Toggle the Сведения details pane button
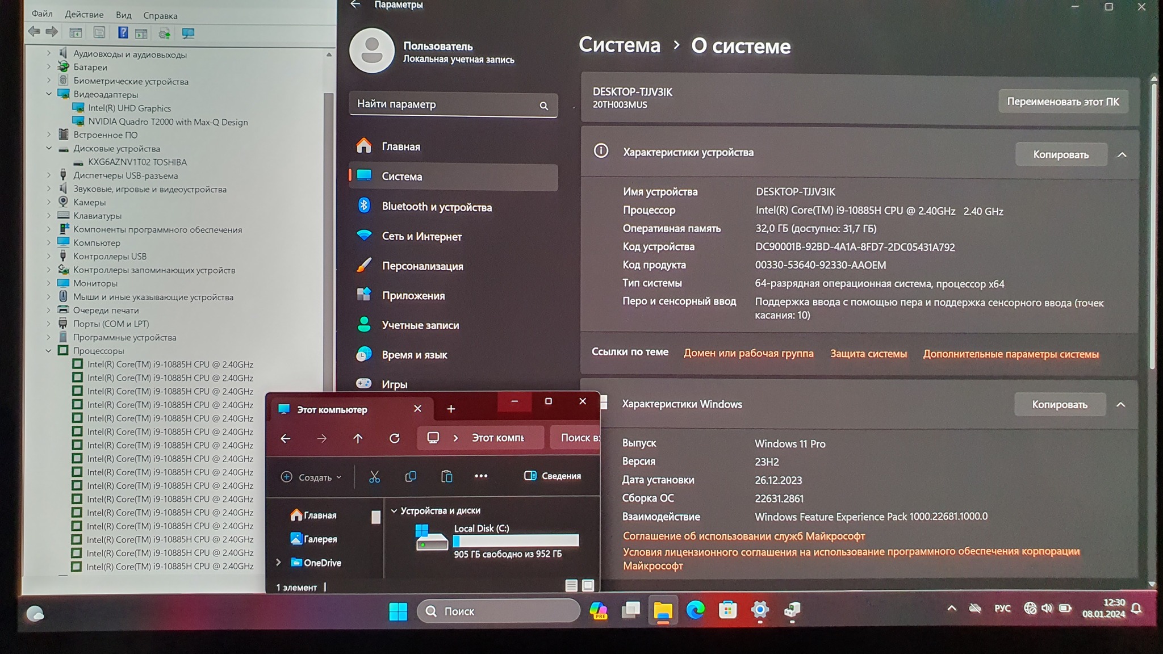1163x654 pixels. [x=553, y=476]
